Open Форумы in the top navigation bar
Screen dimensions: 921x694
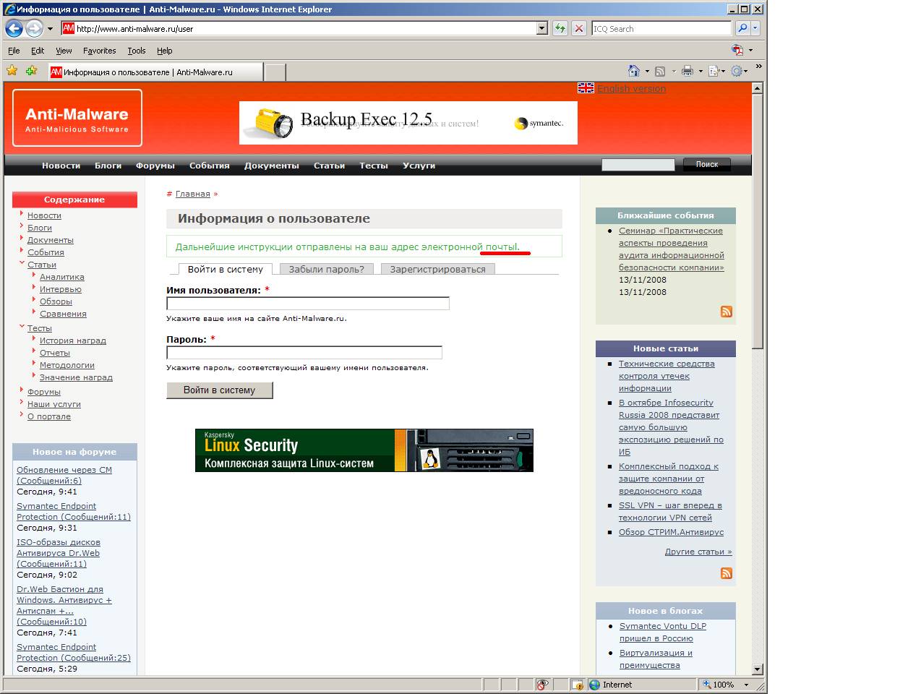155,166
